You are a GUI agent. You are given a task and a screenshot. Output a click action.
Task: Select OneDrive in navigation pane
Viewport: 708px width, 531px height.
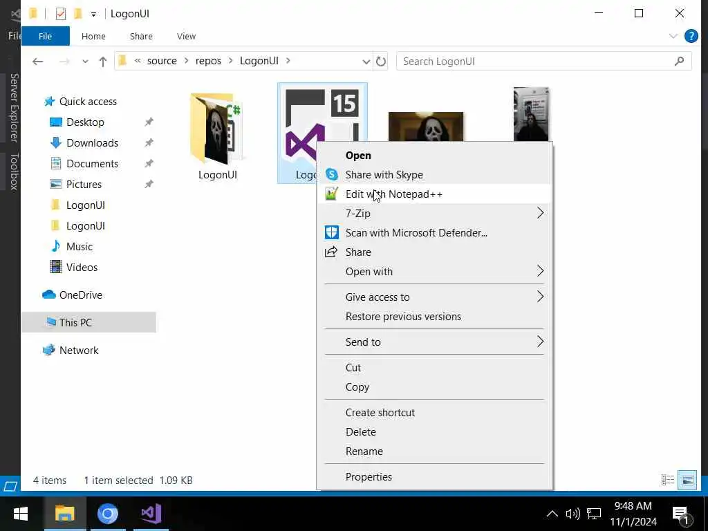[x=80, y=295]
